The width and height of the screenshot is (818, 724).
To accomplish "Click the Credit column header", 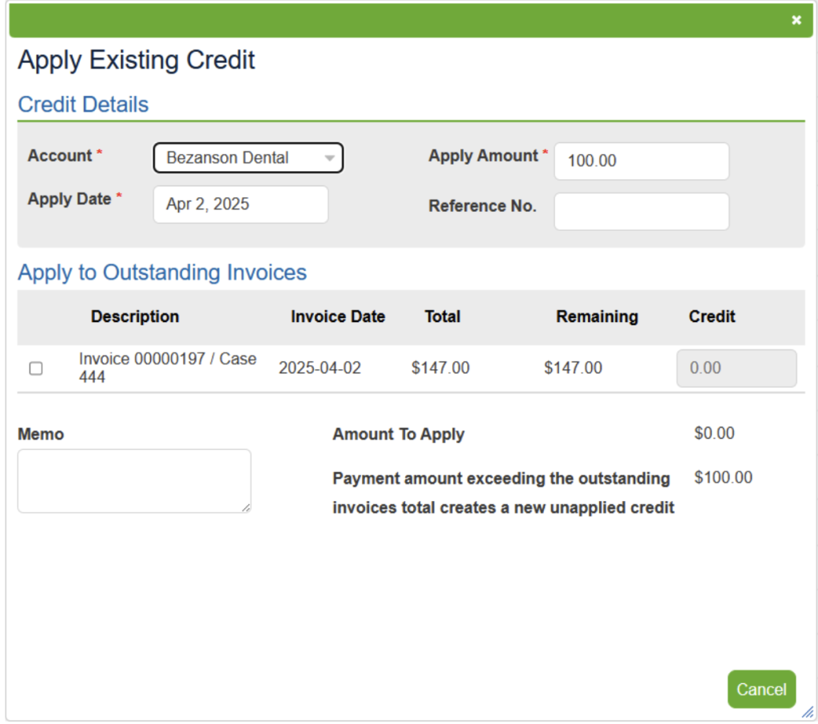I will point(711,316).
